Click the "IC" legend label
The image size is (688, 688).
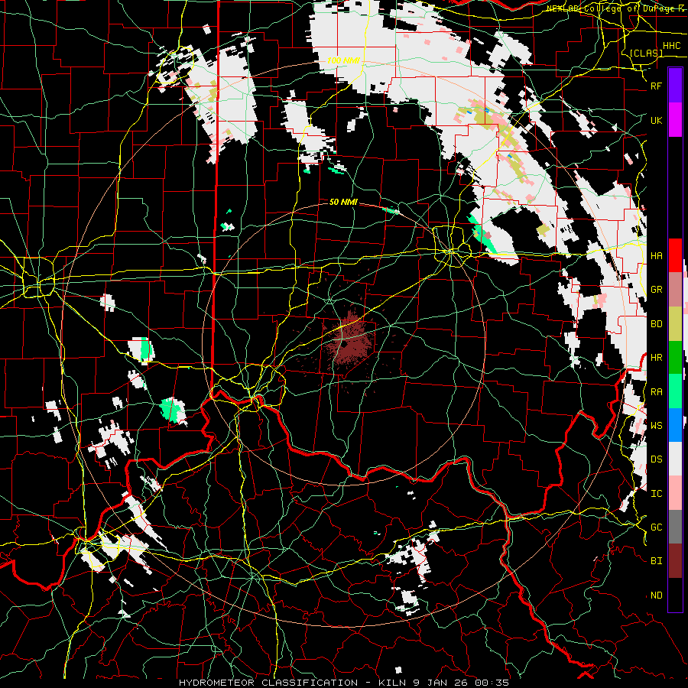(x=656, y=494)
